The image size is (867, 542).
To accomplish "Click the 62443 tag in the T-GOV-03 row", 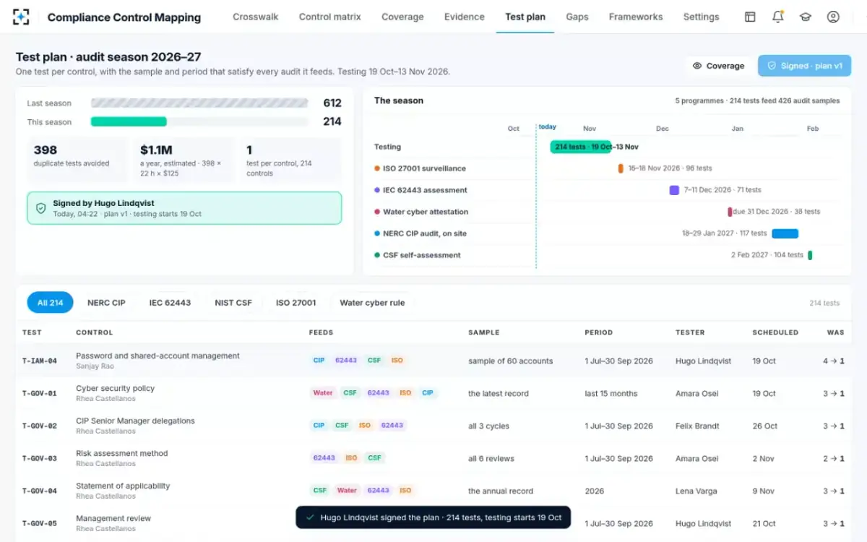I will (x=324, y=458).
